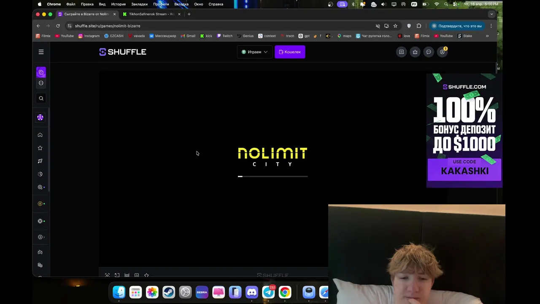Open the Instagram bookmark

click(89, 36)
